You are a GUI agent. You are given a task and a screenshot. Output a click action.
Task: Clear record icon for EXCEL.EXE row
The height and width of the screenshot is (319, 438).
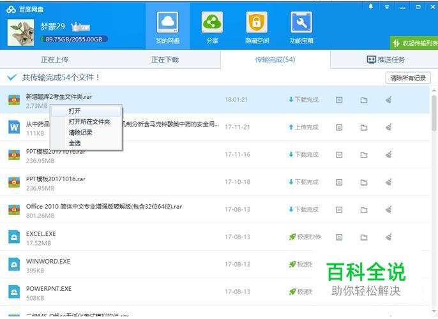tap(389, 237)
